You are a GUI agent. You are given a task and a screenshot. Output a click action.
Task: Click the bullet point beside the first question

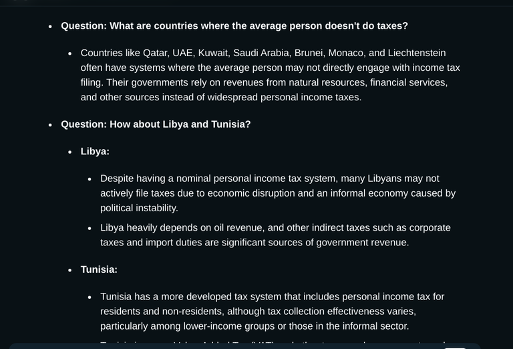[50, 27]
